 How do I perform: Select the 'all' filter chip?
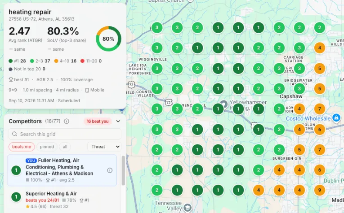pyautogui.click(x=65, y=147)
